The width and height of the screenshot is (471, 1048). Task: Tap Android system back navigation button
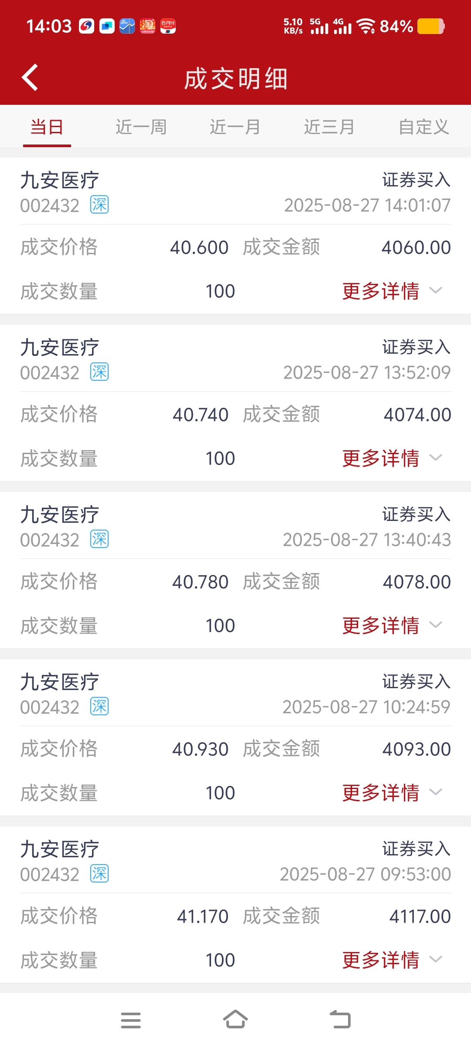point(340,1020)
